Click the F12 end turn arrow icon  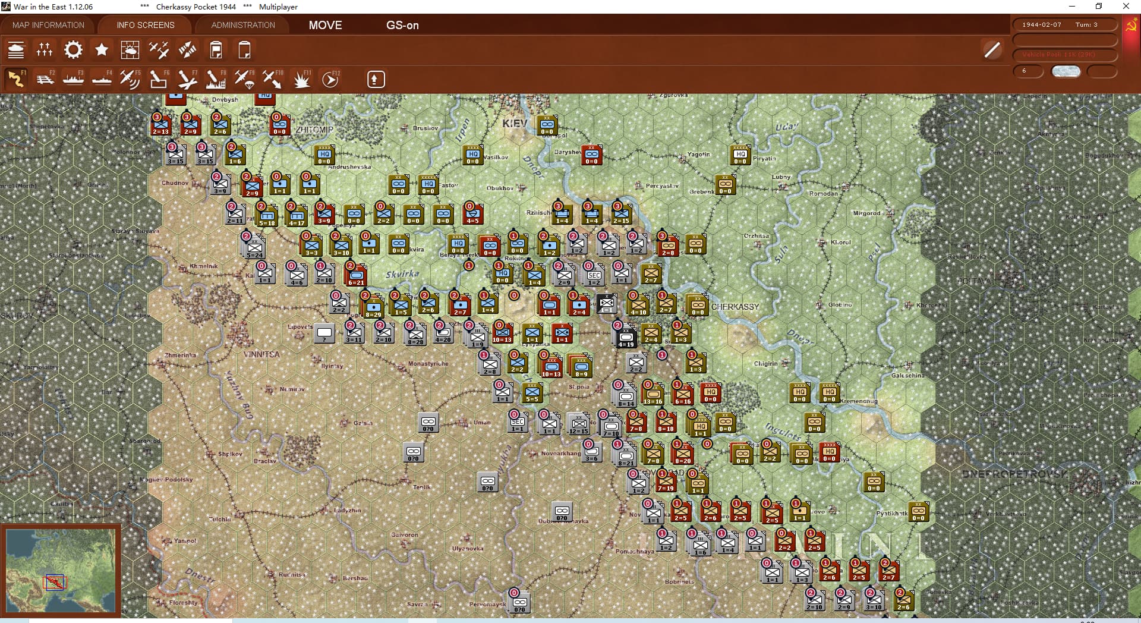click(x=330, y=79)
